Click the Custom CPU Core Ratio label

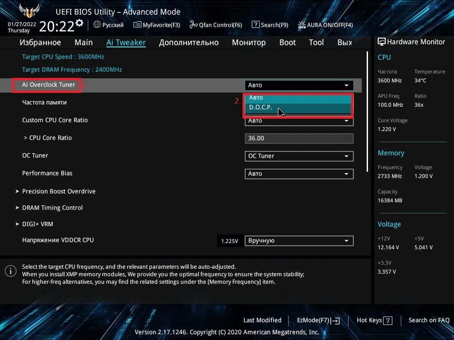(55, 120)
